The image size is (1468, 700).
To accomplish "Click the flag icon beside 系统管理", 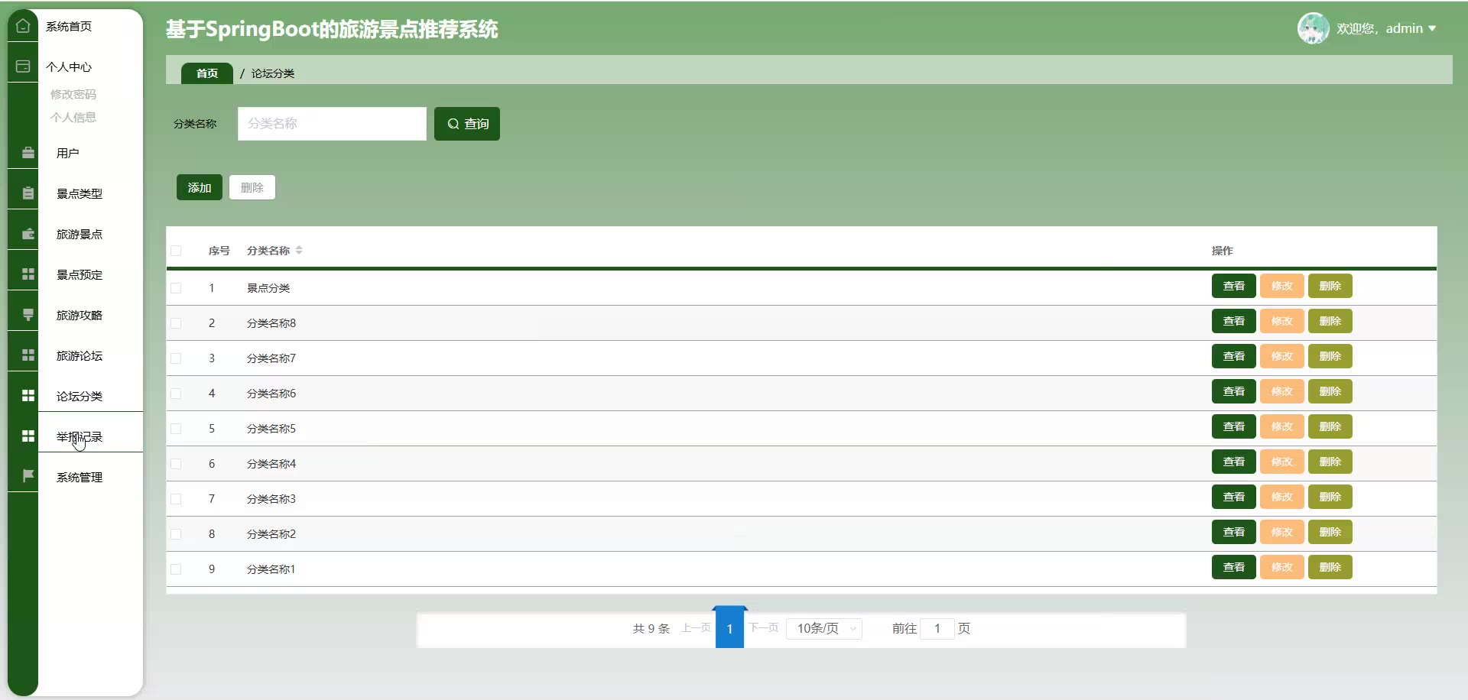I will (28, 476).
